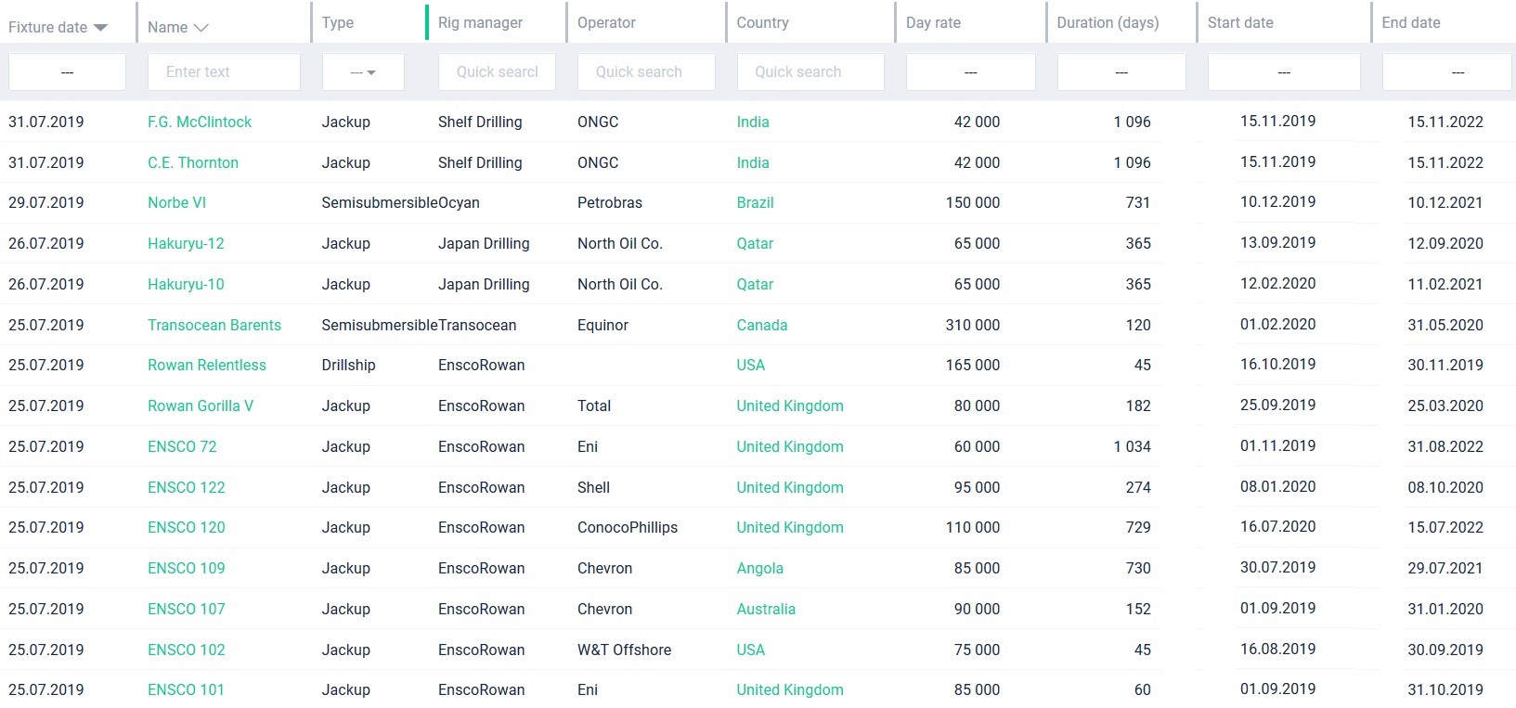Open the Start date filter box
The height and width of the screenshot is (708, 1516).
point(1283,72)
